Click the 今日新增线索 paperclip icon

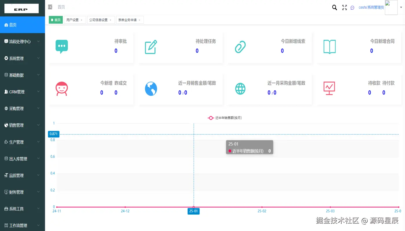pos(240,47)
